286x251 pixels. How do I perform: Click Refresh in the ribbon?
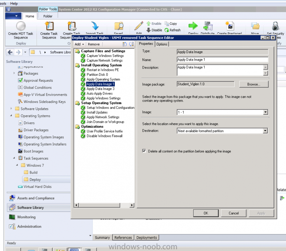(x=173, y=30)
